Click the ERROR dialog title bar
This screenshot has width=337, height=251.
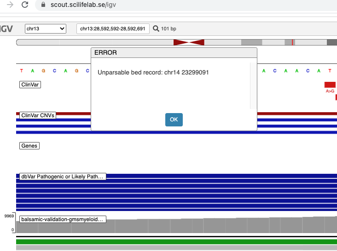pyautogui.click(x=174, y=53)
